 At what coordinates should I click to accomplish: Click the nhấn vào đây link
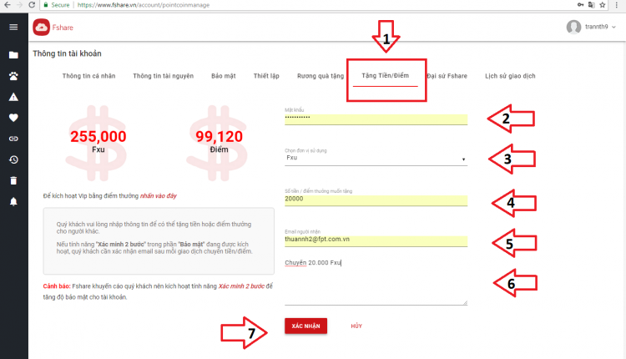tap(158, 195)
